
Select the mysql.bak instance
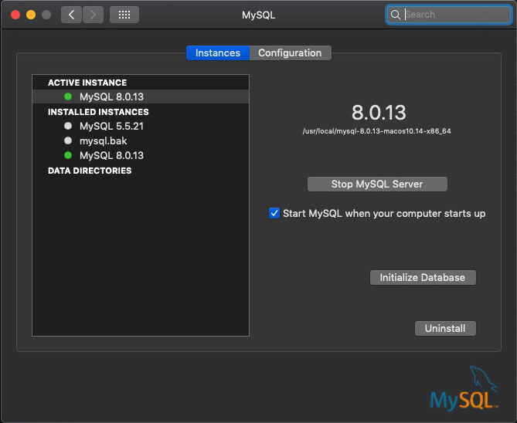[x=141, y=140]
